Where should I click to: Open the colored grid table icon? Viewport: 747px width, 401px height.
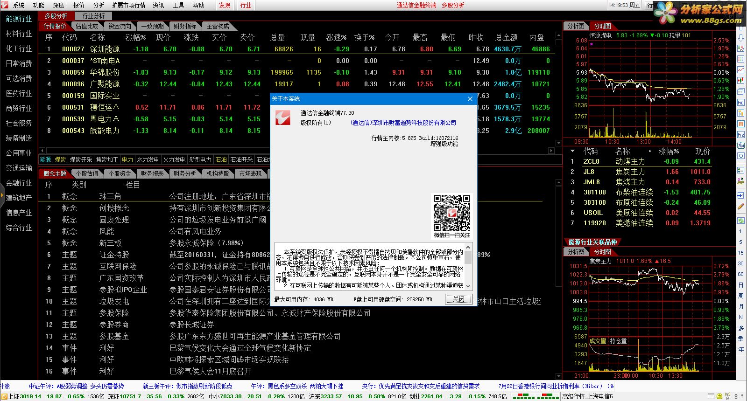[x=741, y=59]
